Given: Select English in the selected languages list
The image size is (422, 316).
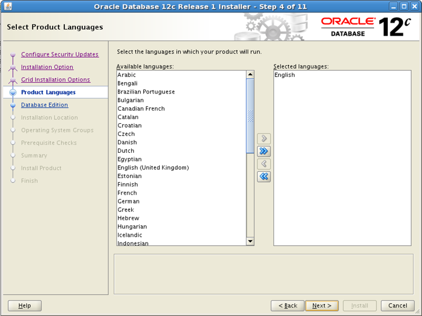Looking at the screenshot, I should click(x=342, y=75).
